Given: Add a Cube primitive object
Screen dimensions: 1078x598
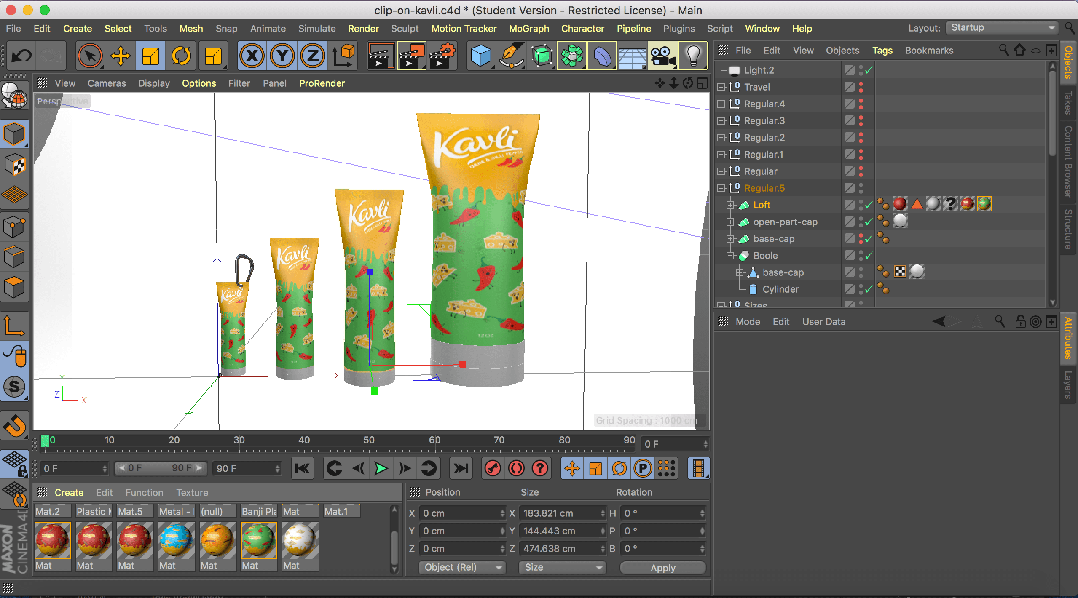Looking at the screenshot, I should coord(481,56).
